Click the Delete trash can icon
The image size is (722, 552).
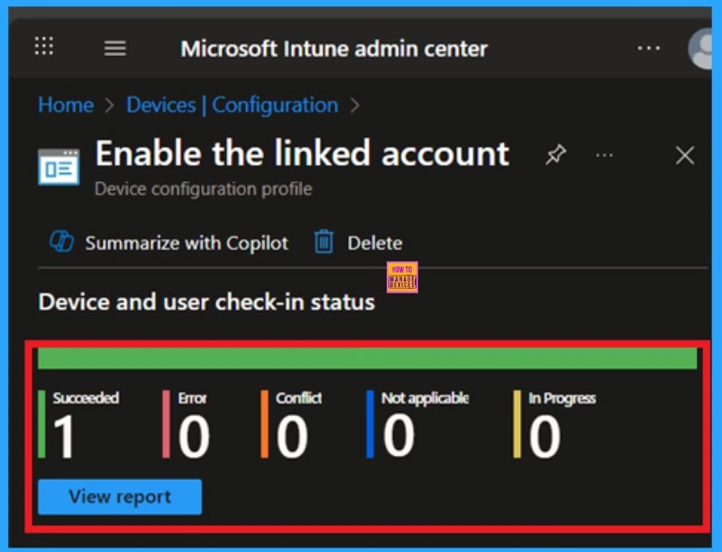(x=324, y=241)
